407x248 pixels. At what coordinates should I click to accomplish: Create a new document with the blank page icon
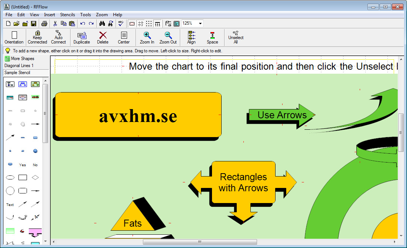(8, 24)
